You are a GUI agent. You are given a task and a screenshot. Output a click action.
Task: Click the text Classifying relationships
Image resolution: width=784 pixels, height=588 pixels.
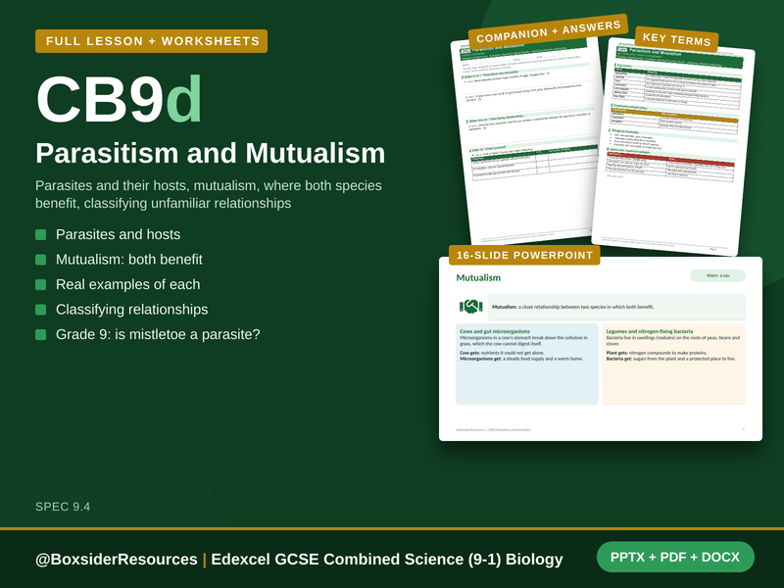132,310
